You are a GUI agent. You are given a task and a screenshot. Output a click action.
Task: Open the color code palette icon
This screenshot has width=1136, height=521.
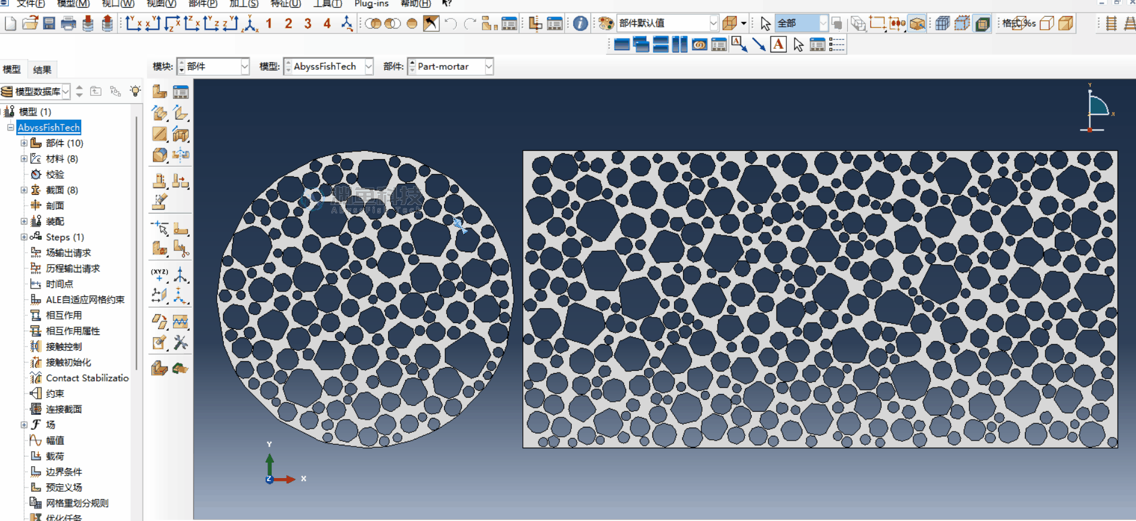(x=606, y=23)
